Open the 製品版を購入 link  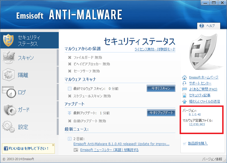coord(197,143)
